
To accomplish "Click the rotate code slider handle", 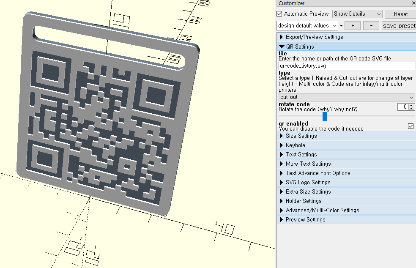I will (324, 116).
